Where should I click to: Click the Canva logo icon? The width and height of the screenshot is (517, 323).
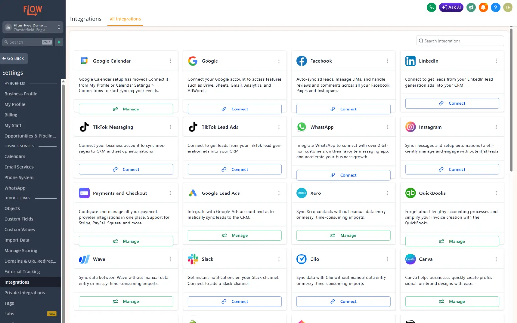point(410,259)
